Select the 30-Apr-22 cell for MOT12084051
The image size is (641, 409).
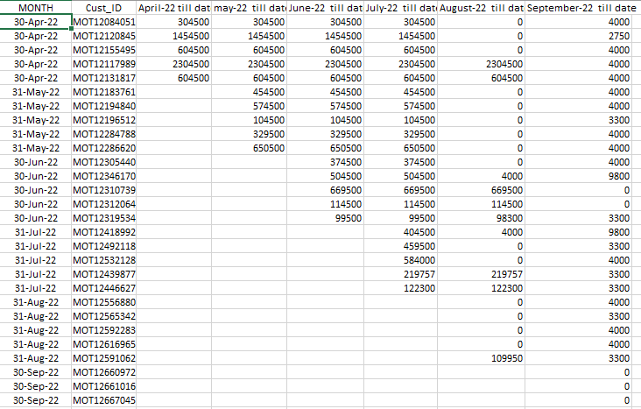tap(36, 22)
